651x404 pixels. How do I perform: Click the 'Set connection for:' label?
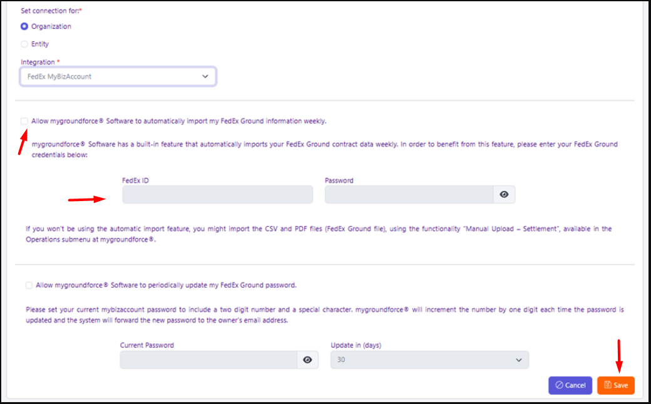[51, 11]
